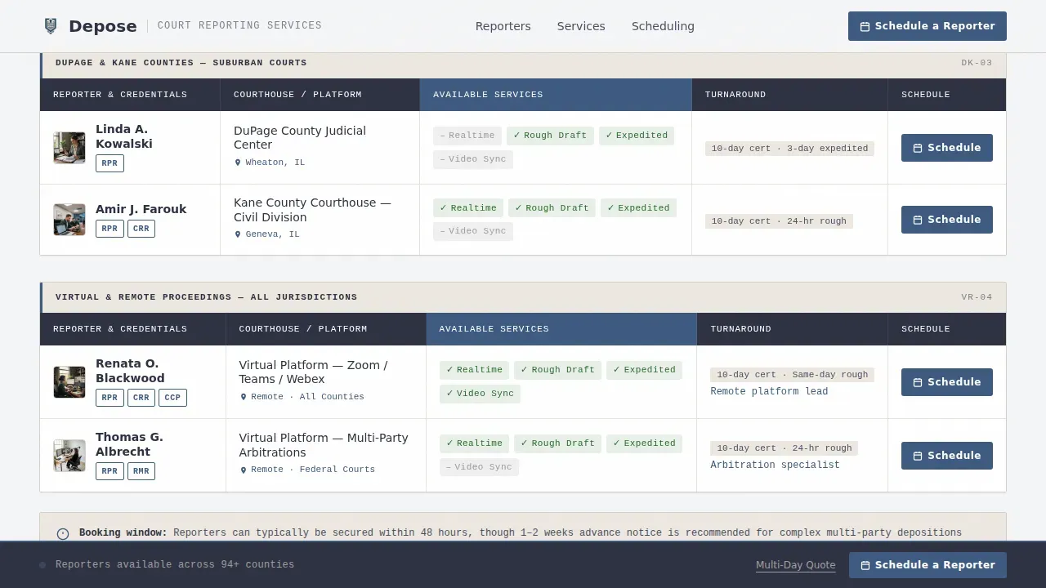Click Thomas Albrecht's disabled Video Sync tag

[x=479, y=467]
